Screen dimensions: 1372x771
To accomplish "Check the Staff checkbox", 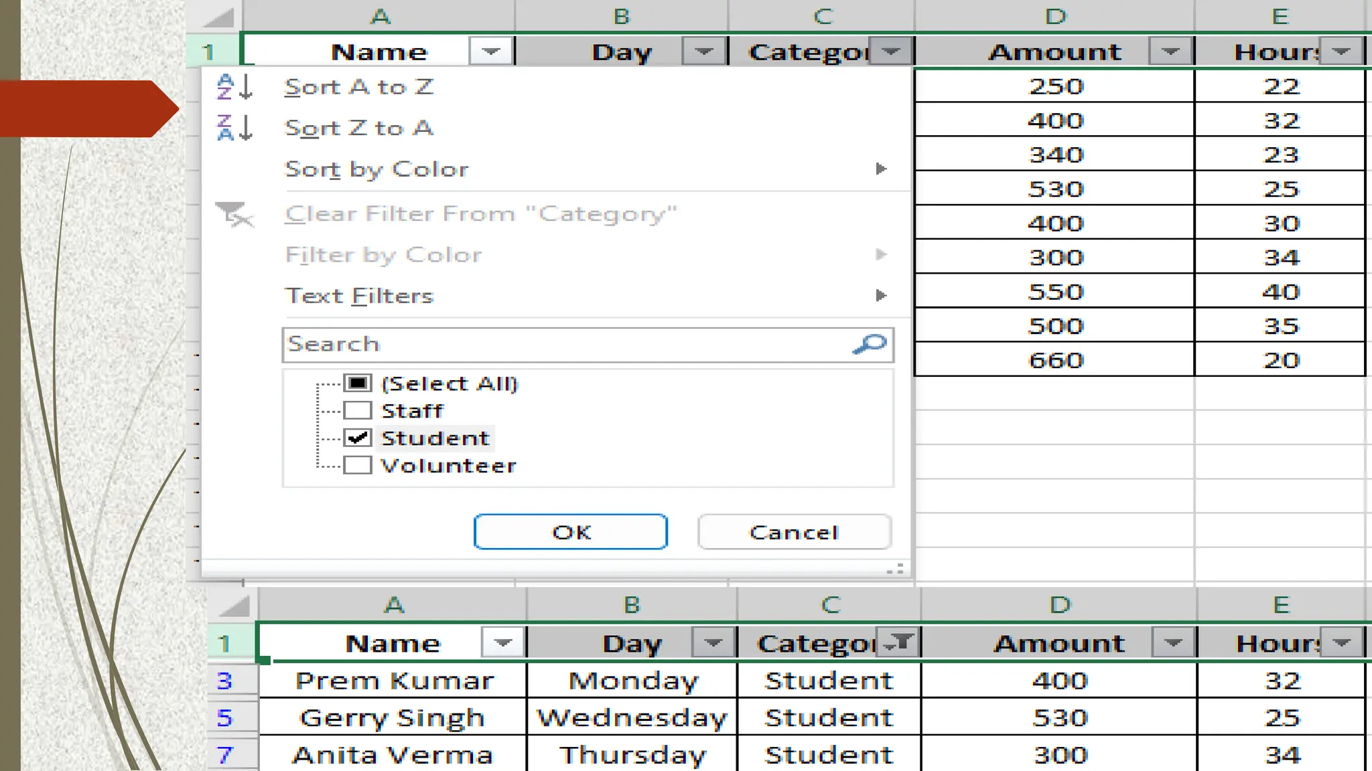I will coord(358,410).
